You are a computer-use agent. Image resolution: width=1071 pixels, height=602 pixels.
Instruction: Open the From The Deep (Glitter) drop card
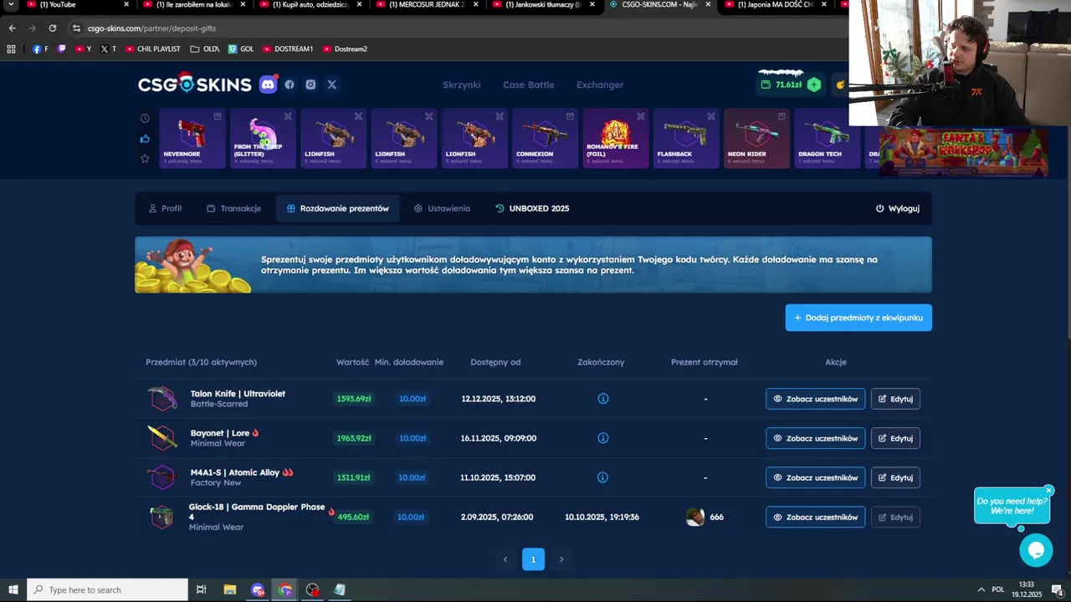263,138
